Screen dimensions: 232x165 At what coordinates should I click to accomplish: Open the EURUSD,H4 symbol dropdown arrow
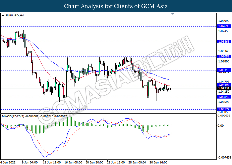(x=3, y=16)
